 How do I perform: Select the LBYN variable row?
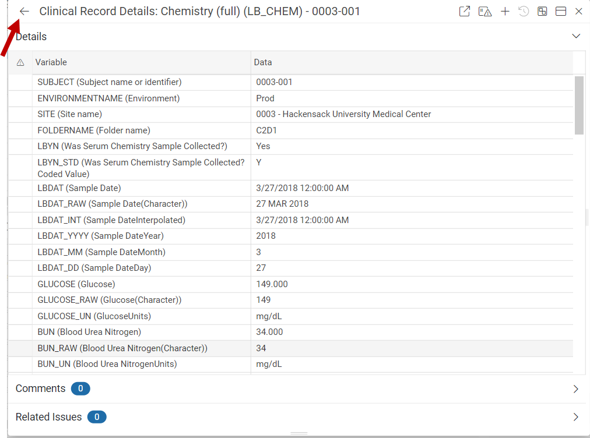click(x=290, y=146)
